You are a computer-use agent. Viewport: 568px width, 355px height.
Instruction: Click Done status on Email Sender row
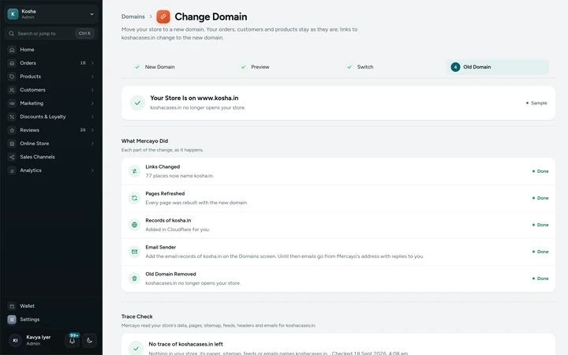(x=540, y=252)
